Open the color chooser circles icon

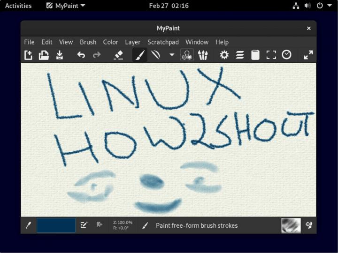click(x=187, y=55)
